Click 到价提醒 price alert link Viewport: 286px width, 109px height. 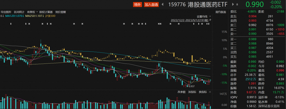[61, 12]
